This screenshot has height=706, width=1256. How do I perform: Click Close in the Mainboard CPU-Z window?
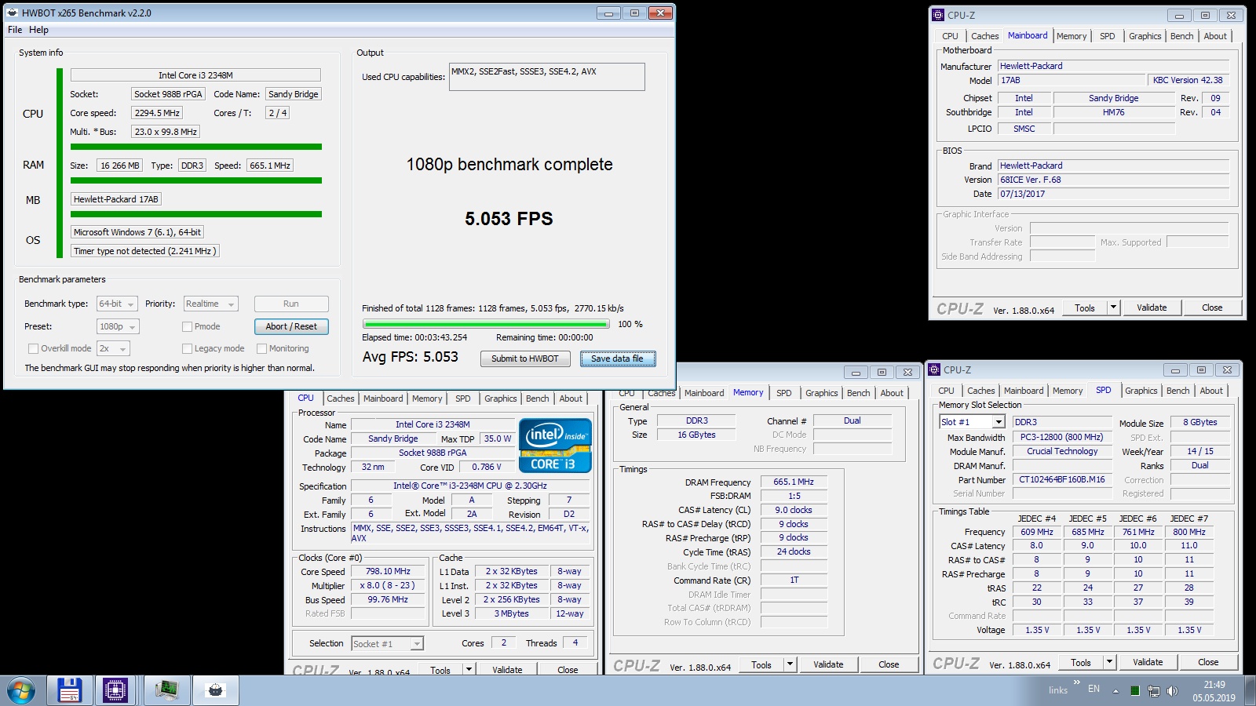pyautogui.click(x=1212, y=308)
